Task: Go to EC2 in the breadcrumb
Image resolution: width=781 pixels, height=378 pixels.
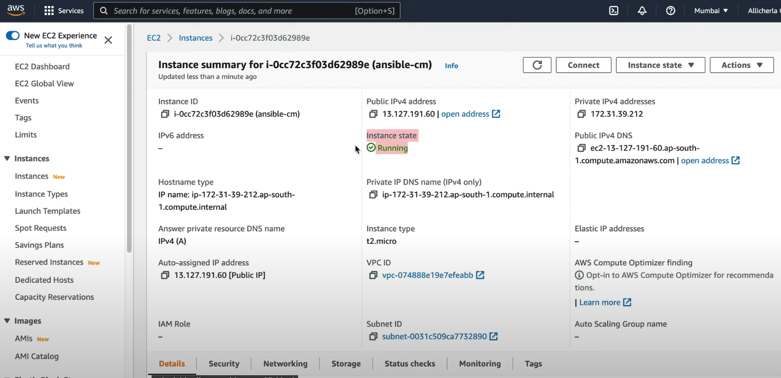Action: click(154, 38)
